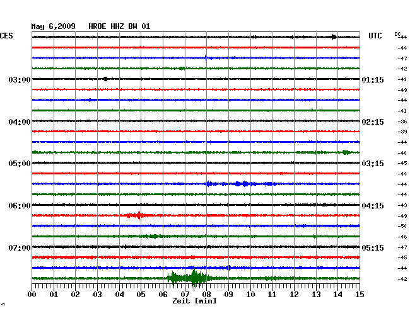
Task: Click blue spike near minute 08 on third trace
Action: coord(206,58)
